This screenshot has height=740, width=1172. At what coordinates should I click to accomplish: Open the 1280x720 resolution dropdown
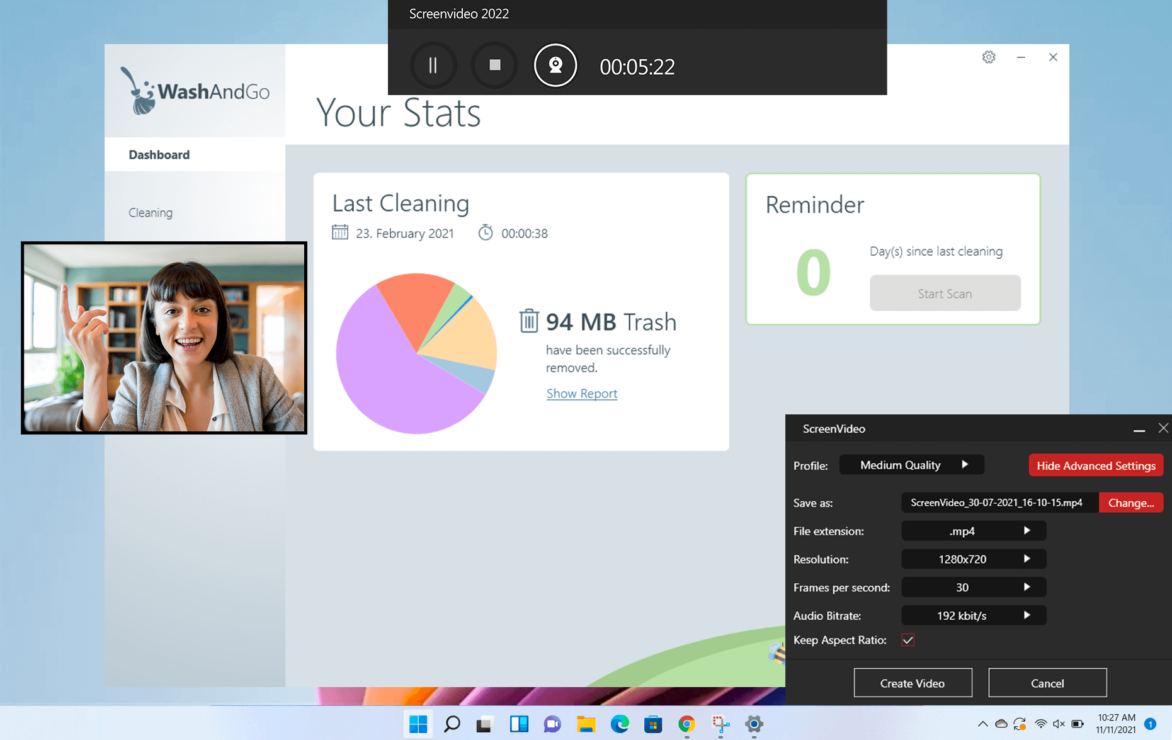coord(973,559)
